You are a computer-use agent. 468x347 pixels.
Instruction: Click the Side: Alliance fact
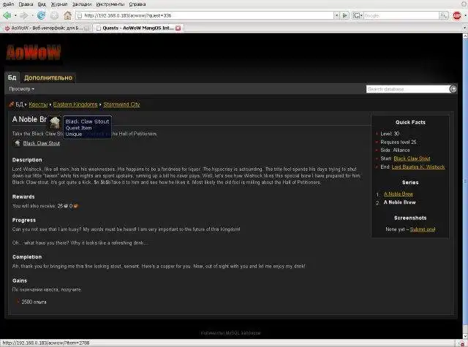tap(395, 150)
